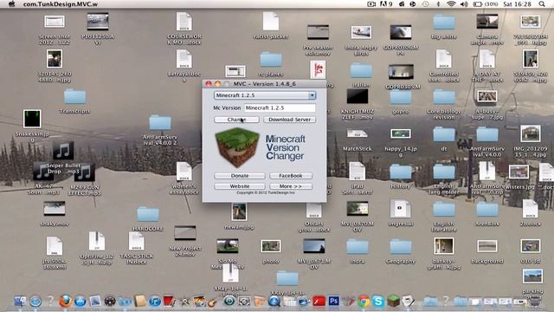Select the History folder
The height and width of the screenshot is (312, 554).
click(x=400, y=177)
